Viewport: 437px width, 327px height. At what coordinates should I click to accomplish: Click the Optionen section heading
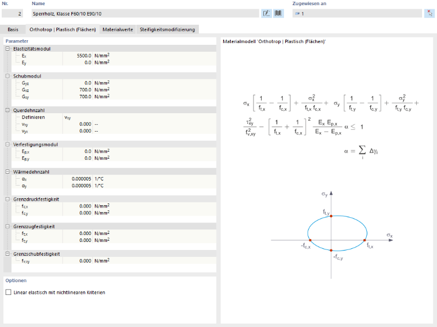[16, 280]
